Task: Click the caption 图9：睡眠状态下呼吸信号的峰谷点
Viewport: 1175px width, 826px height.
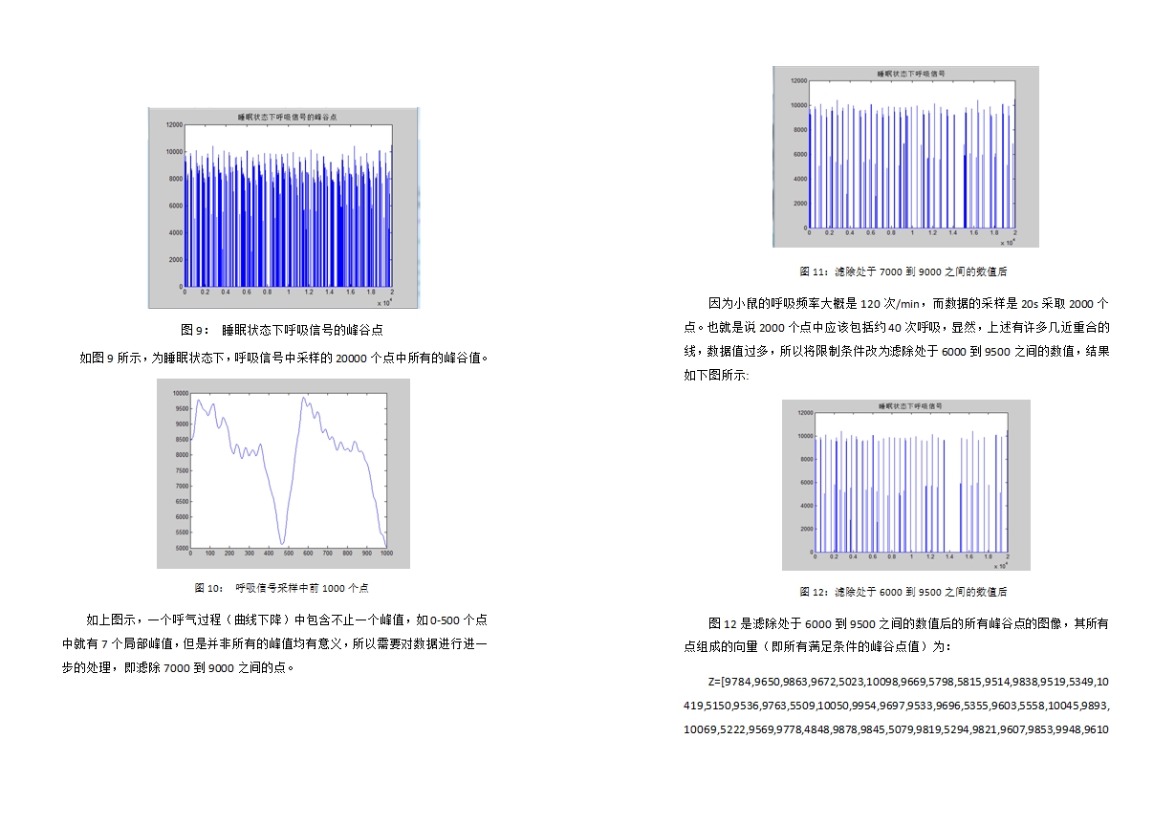Action: [282, 330]
